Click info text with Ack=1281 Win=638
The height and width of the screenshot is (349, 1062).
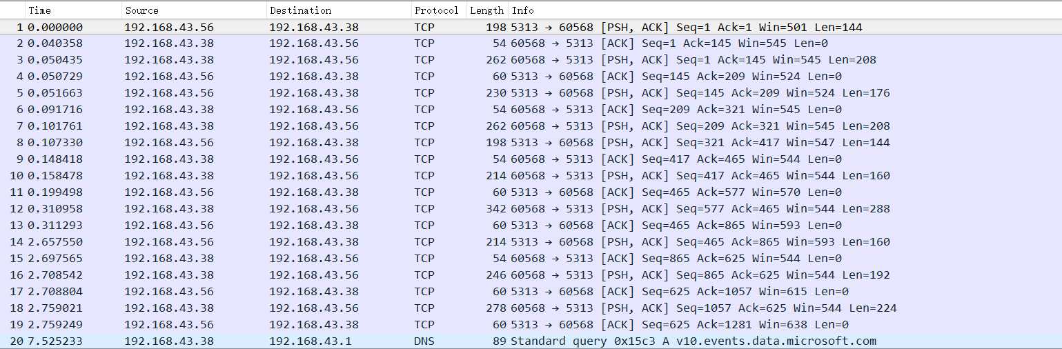pyautogui.click(x=680, y=324)
